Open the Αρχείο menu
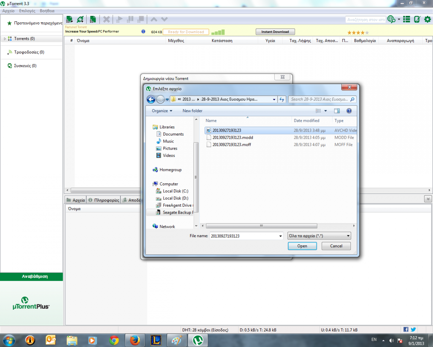 click(8, 11)
